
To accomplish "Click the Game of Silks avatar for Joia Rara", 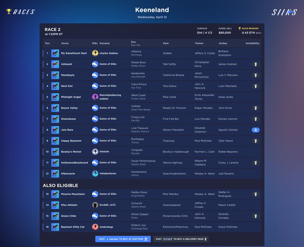I will pyautogui.click(x=95, y=130).
